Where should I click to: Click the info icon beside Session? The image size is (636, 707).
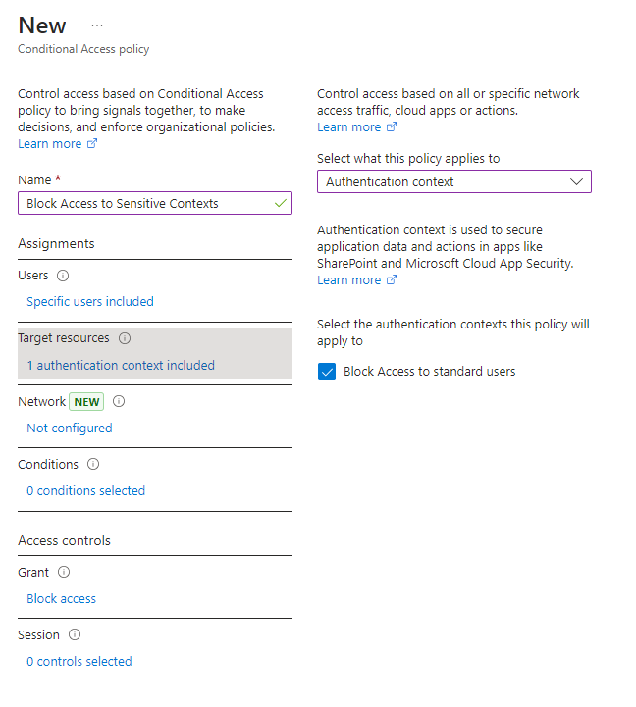coord(75,634)
